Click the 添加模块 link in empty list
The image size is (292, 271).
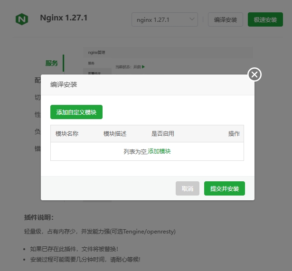[159, 151]
